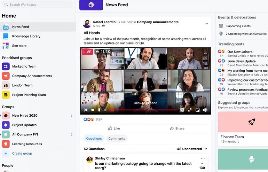Click the LIVE badge on the video
This screenshot has width=268, height=172.
point(87,52)
